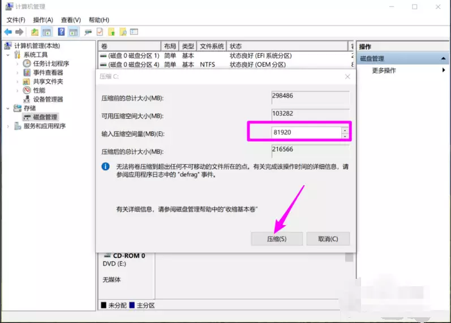Open the File (文件) menu
The image size is (451, 323).
[x=16, y=20]
